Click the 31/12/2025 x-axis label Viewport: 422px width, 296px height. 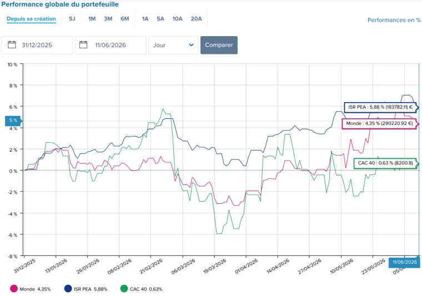click(24, 266)
